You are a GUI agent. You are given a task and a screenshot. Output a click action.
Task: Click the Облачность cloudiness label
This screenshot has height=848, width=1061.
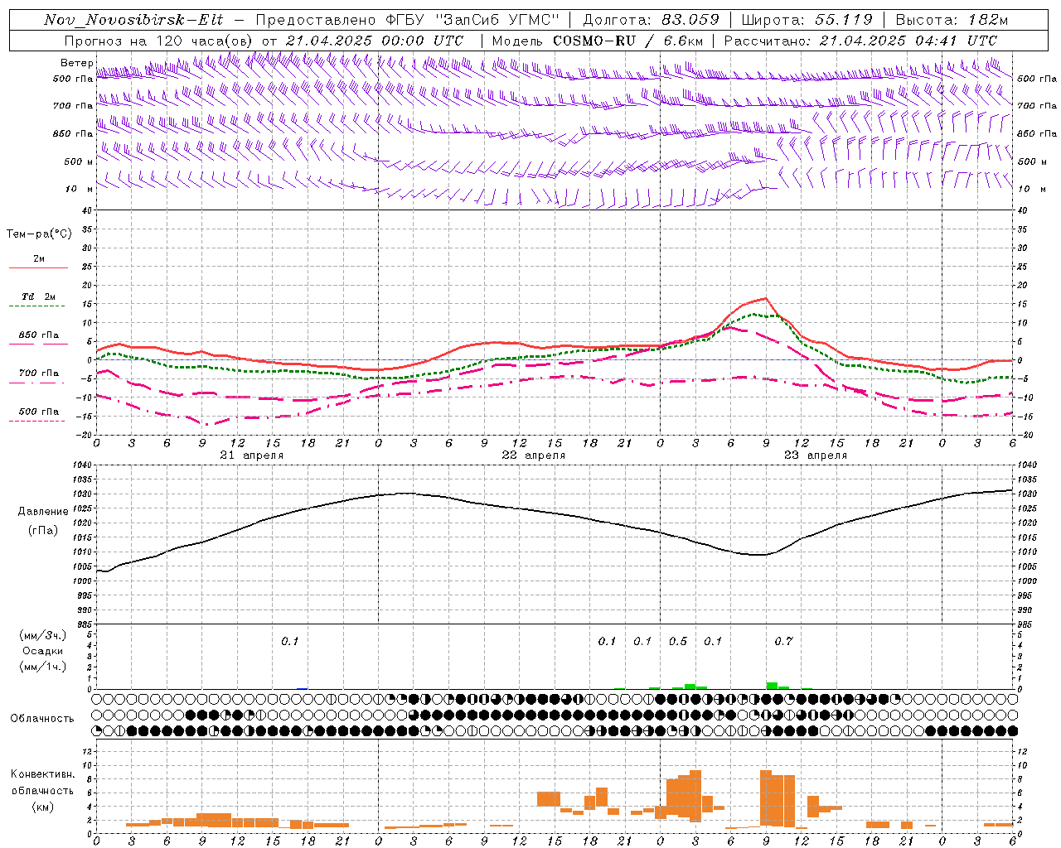pos(42,719)
